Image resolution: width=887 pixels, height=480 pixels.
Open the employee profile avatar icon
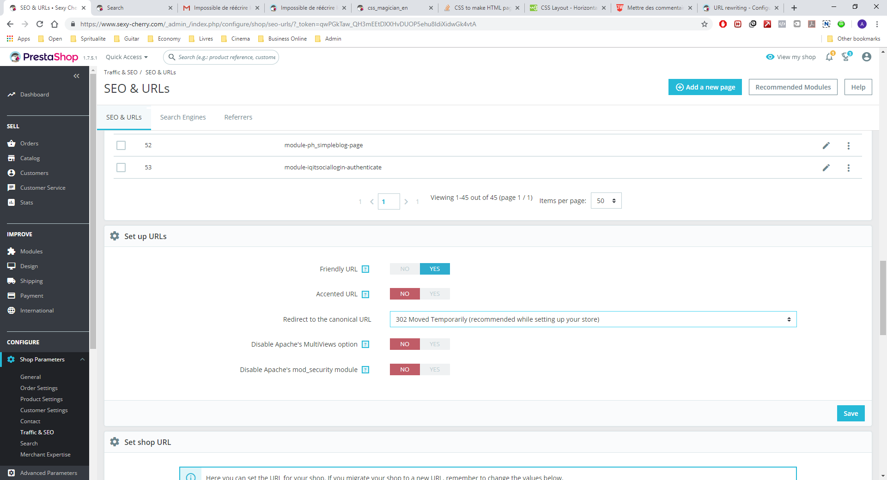(x=867, y=57)
